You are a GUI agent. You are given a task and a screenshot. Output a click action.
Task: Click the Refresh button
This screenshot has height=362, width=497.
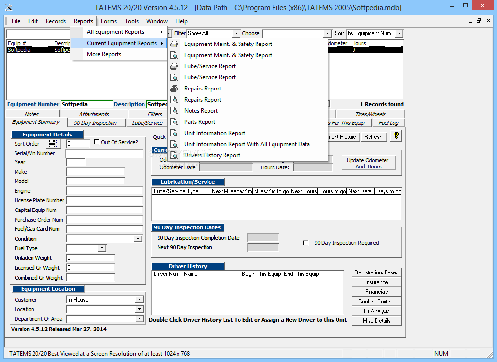click(x=373, y=136)
